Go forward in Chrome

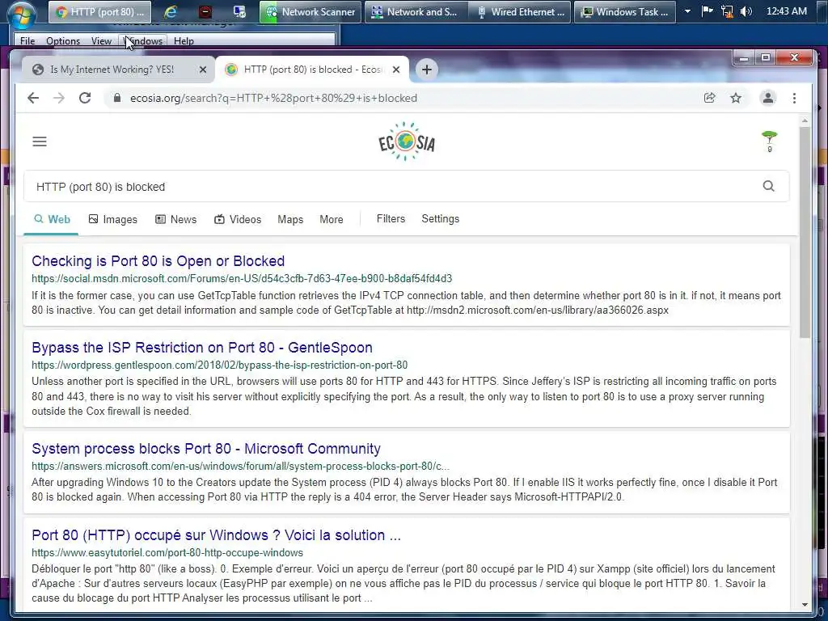coord(58,98)
